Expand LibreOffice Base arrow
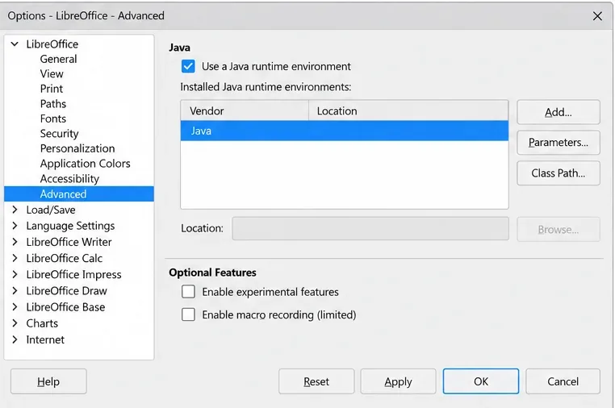Screen dimensions: 615x408 [x=15, y=307]
